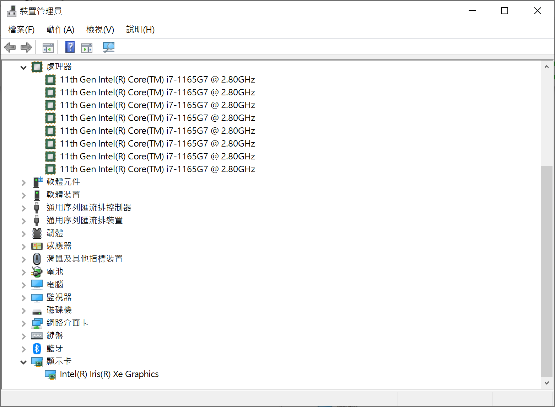Click the Back arrow toolbar icon

pyautogui.click(x=10, y=47)
